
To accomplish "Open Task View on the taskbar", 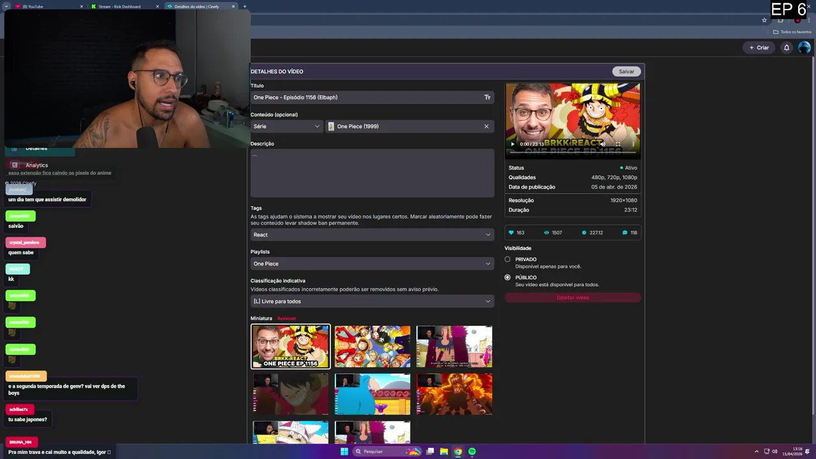I will point(430,451).
